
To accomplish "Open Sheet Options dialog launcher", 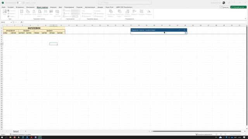I will pos(105,19).
